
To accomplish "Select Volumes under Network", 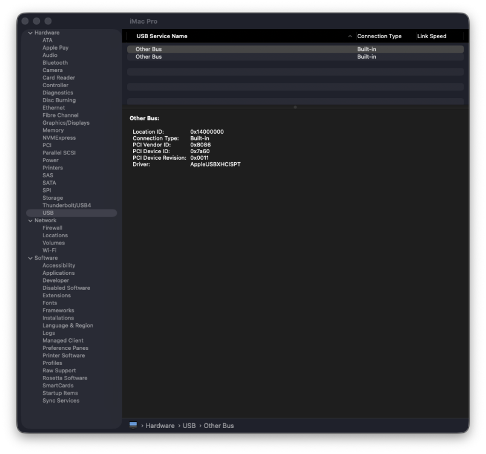I will click(54, 243).
